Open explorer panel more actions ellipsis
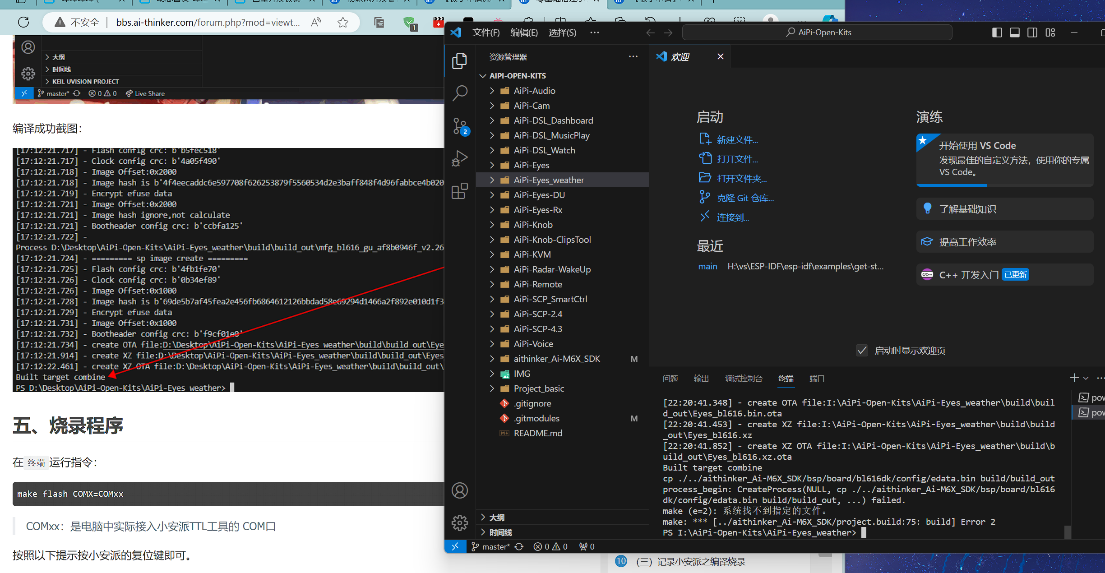The height and width of the screenshot is (573, 1105). (x=633, y=57)
